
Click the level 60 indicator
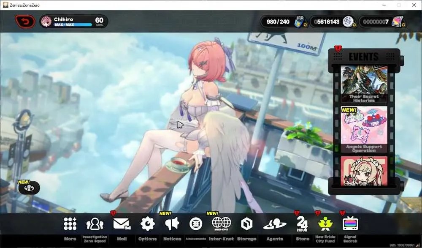[99, 21]
